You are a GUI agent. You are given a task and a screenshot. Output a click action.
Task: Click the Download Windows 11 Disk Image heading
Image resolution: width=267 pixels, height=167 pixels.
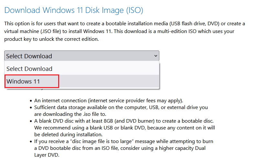(74, 10)
